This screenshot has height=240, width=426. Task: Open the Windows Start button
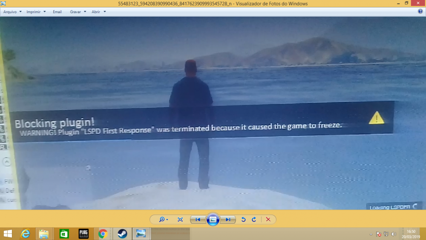point(8,234)
